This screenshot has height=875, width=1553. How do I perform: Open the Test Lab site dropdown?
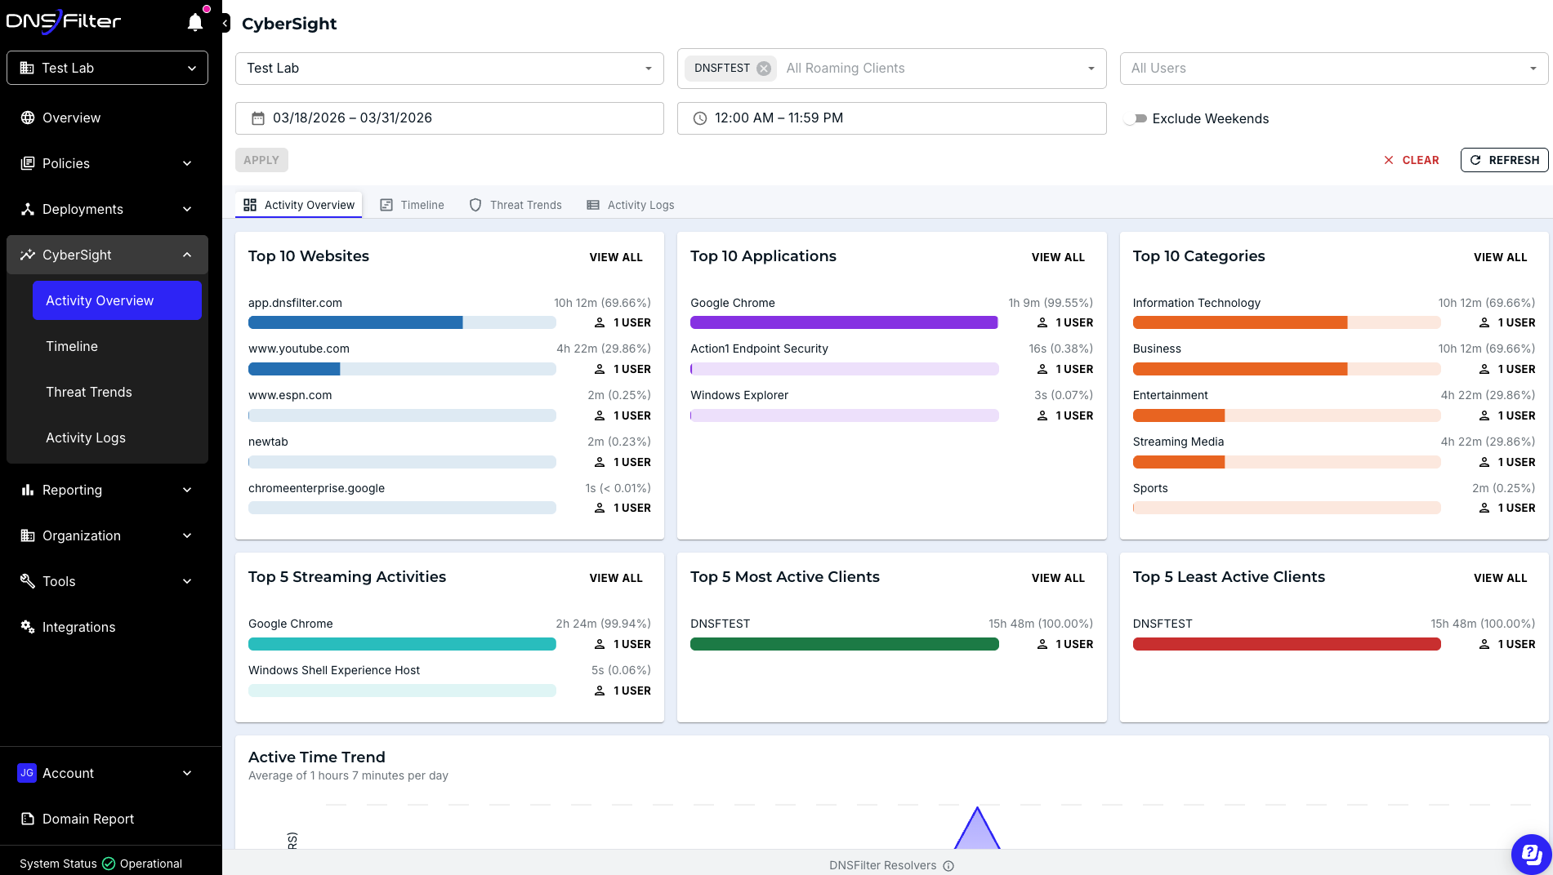click(449, 69)
